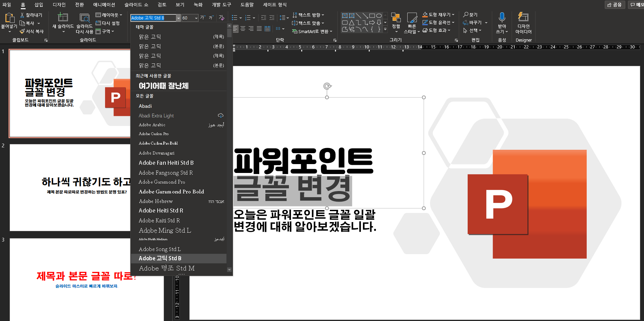The image size is (644, 321).
Task: Open the 디자인 ribbon tab
Action: pos(59,4)
